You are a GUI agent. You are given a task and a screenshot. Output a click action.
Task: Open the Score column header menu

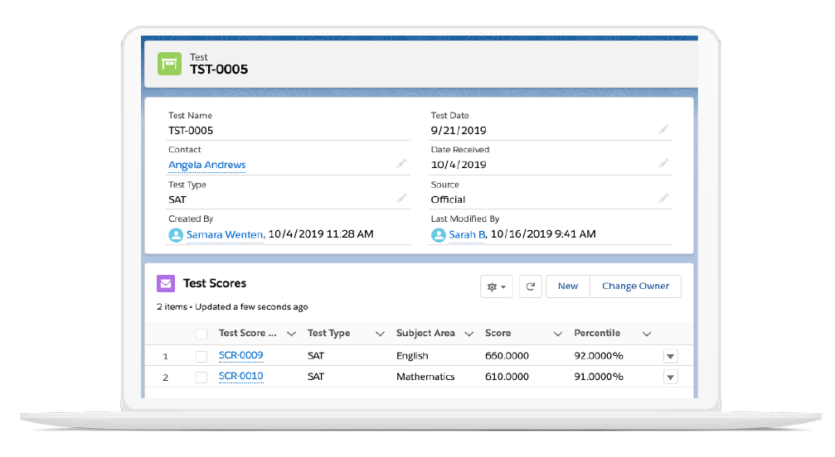pyautogui.click(x=557, y=334)
